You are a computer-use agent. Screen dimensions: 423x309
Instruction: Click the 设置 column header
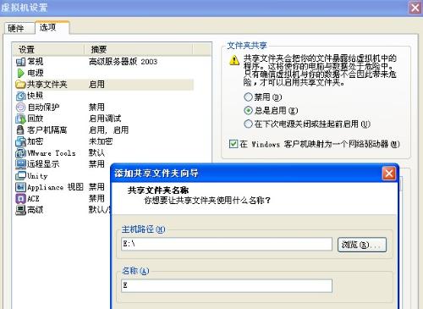(48, 50)
